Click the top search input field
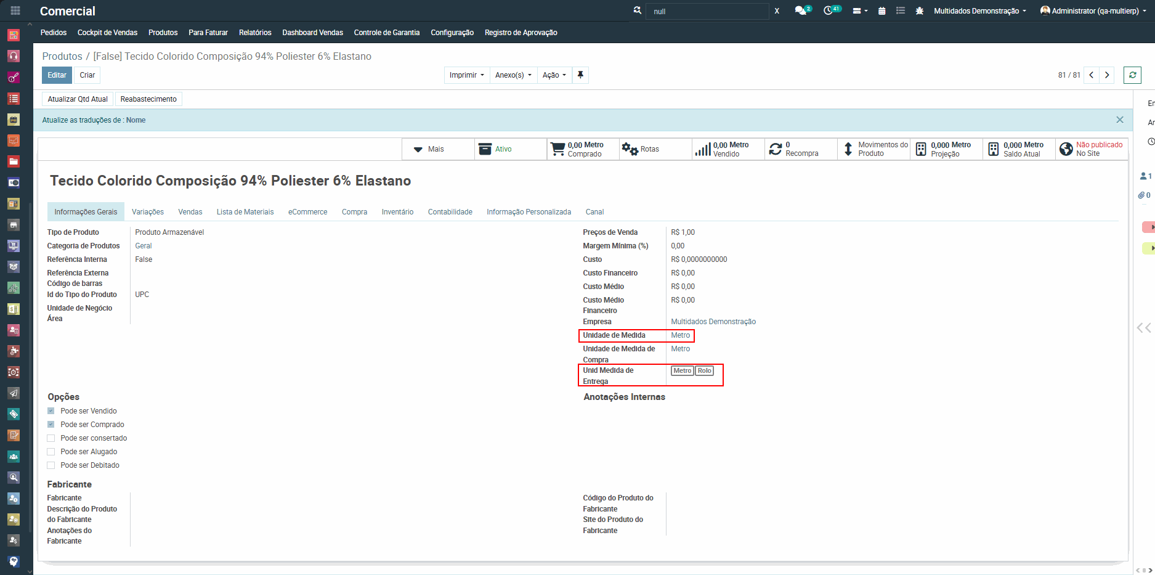This screenshot has width=1155, height=575. [x=707, y=12]
